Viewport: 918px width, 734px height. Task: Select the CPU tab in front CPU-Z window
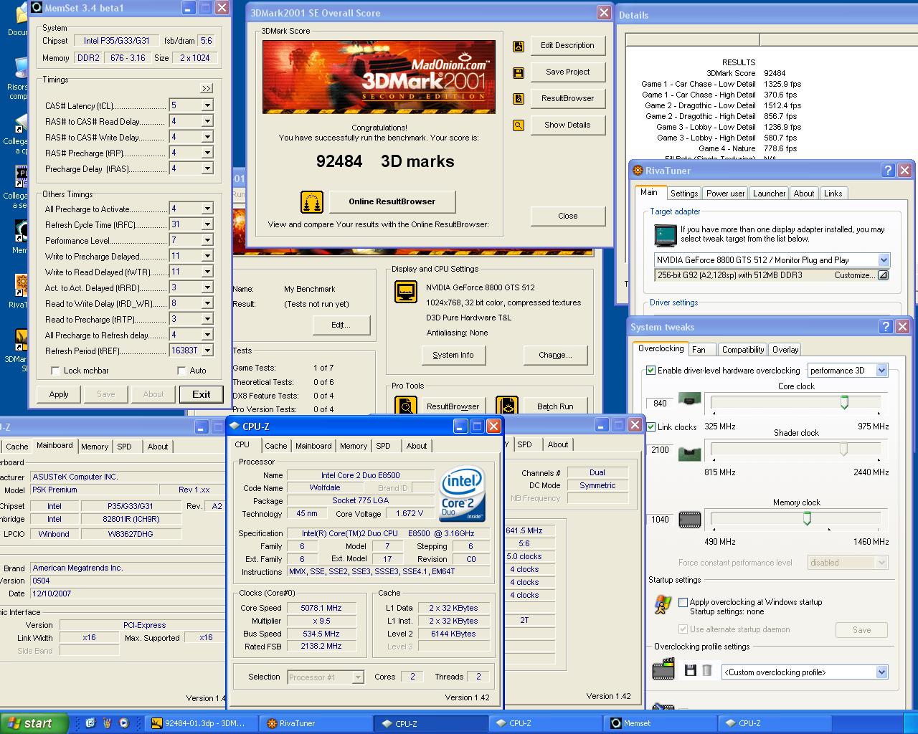(242, 444)
